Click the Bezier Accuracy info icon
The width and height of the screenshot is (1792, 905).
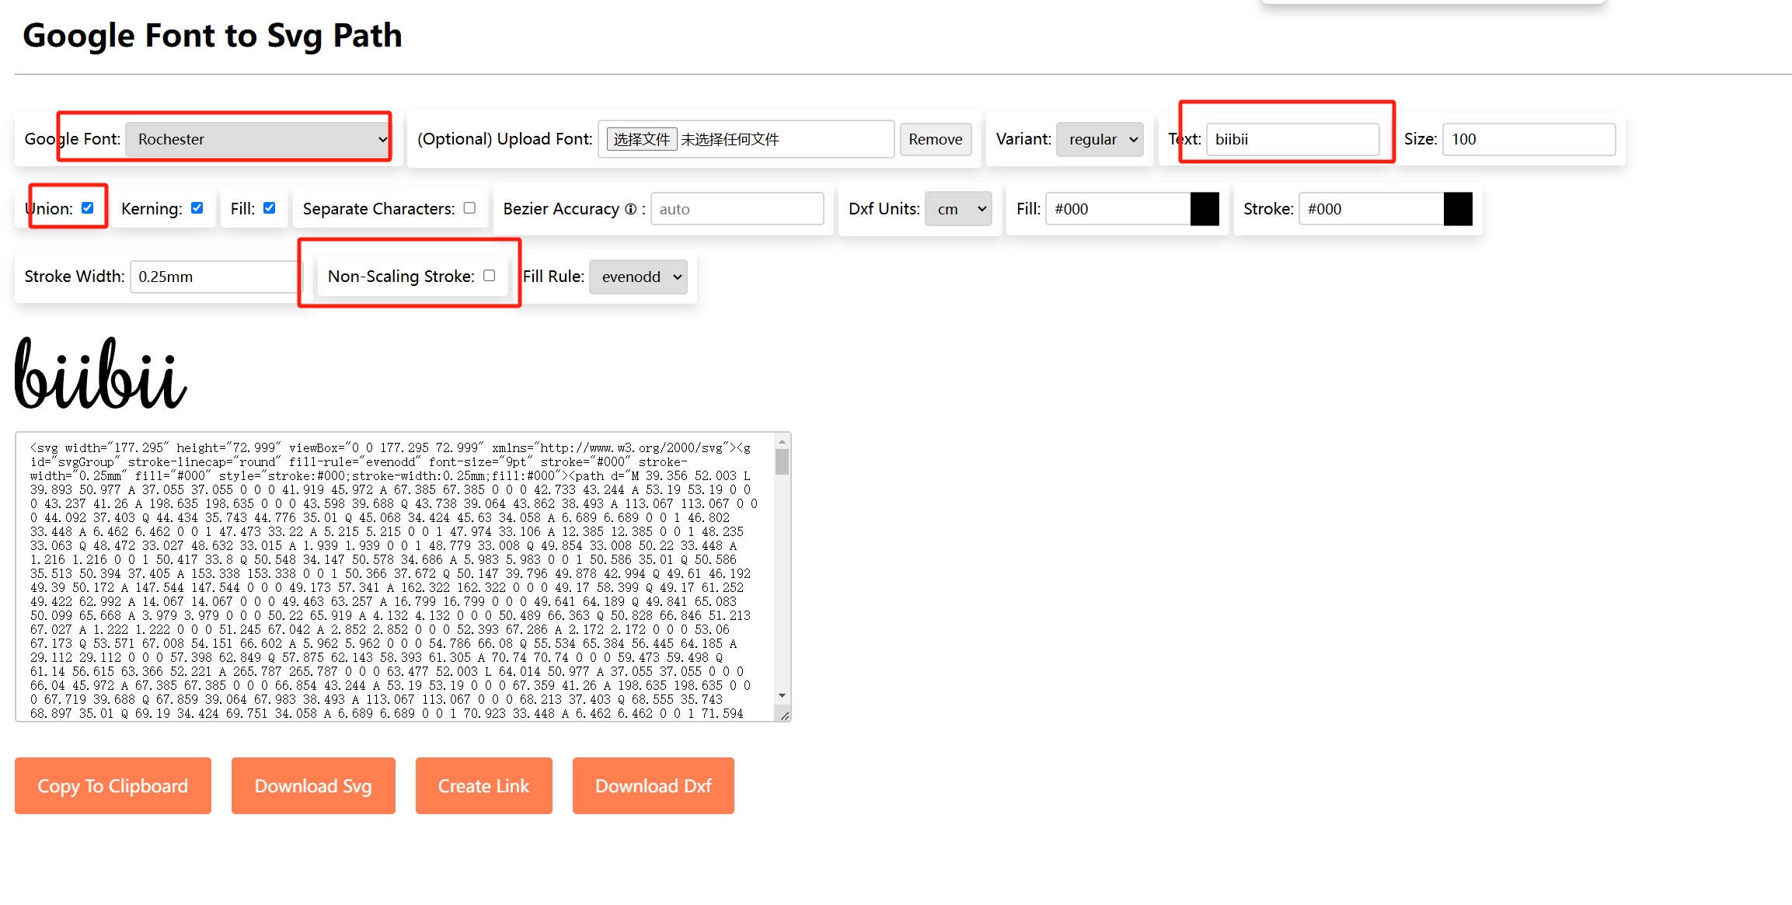(x=631, y=209)
